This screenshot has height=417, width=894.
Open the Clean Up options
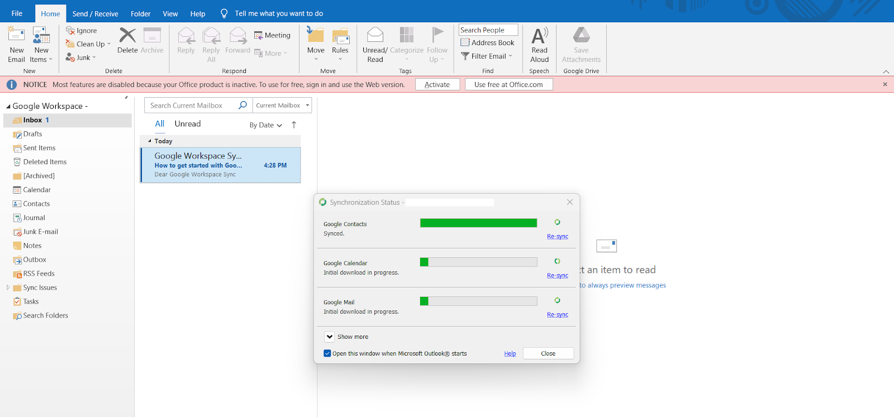(x=88, y=44)
